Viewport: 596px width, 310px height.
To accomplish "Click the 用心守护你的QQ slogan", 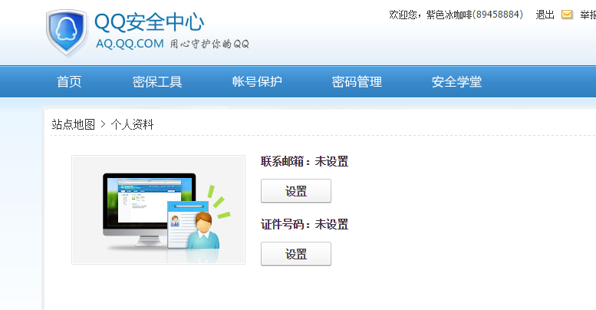I will [x=209, y=45].
